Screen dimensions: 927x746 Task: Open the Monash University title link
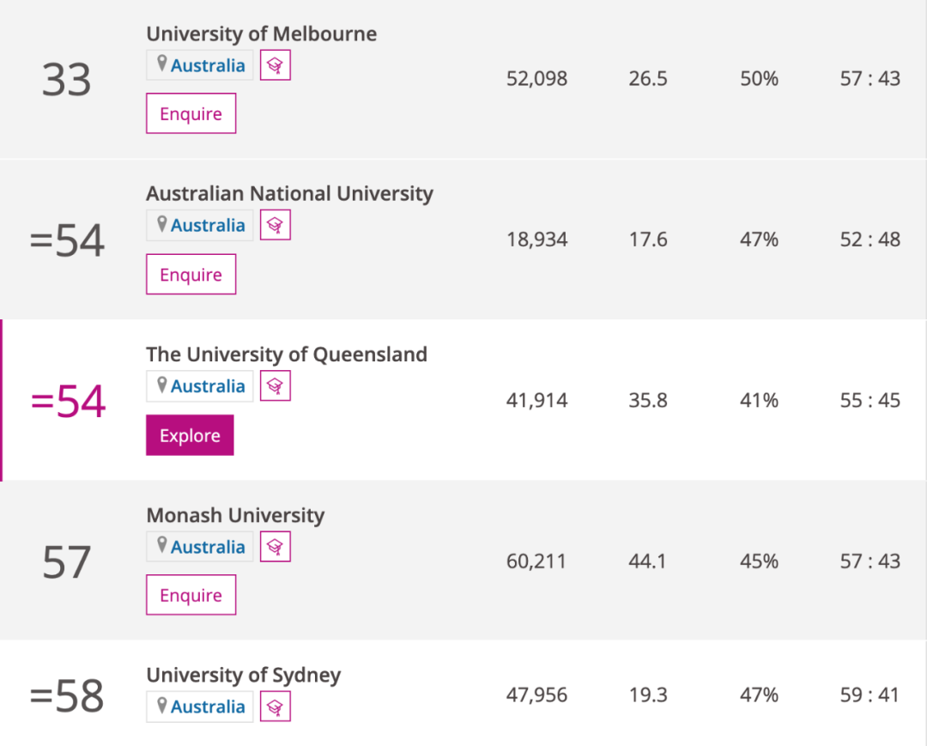point(235,515)
